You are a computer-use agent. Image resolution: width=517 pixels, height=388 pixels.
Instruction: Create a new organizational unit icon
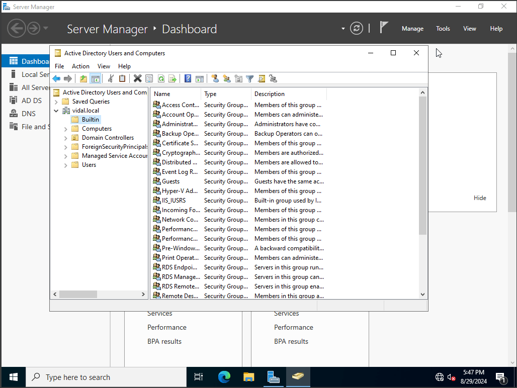[x=238, y=79]
